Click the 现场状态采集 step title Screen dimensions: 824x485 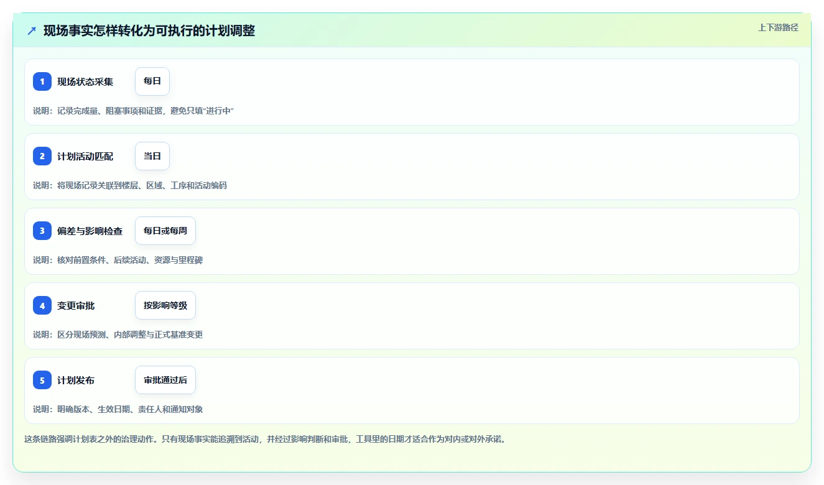coord(85,81)
